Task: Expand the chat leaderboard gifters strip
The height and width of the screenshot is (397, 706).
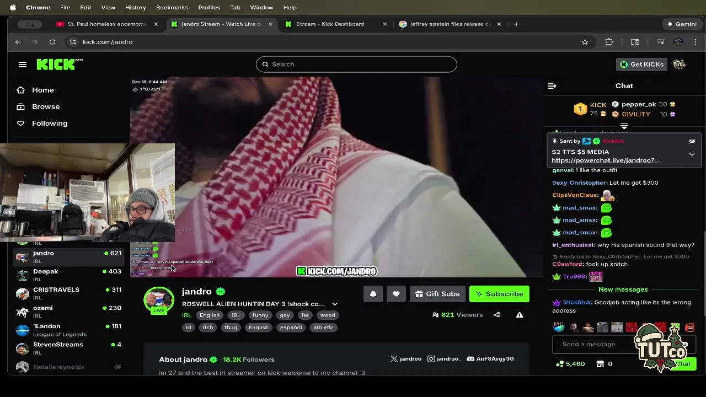Action: click(624, 126)
